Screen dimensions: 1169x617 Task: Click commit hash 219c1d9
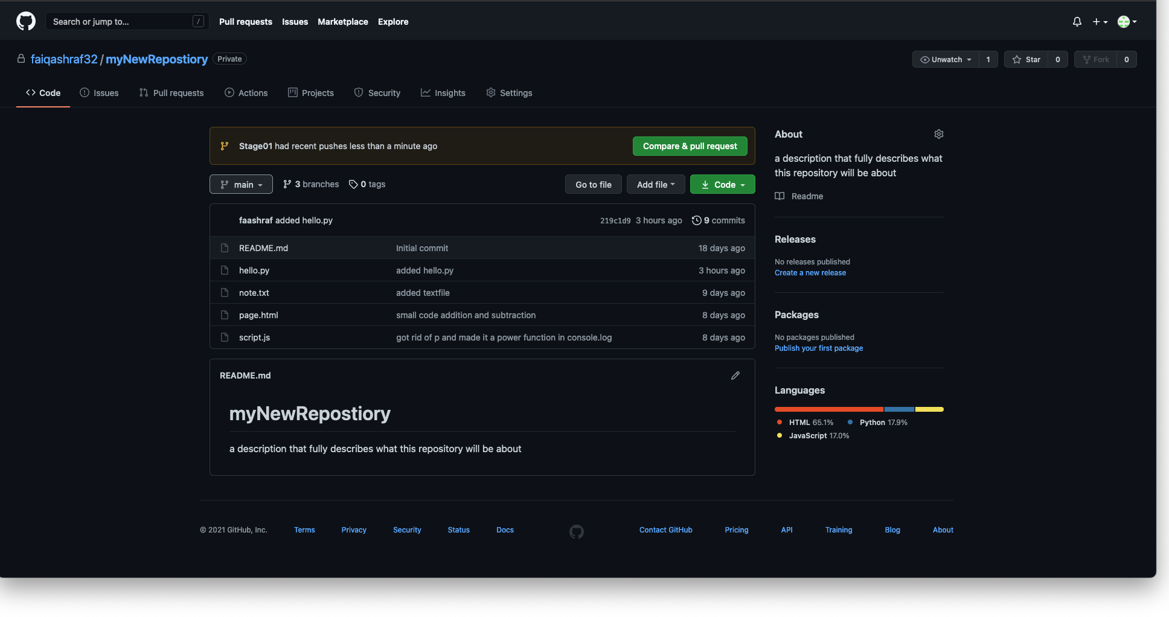(615, 221)
